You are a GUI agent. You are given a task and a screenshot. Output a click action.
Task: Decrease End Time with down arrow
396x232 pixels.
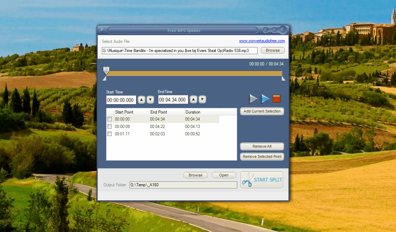click(x=202, y=99)
